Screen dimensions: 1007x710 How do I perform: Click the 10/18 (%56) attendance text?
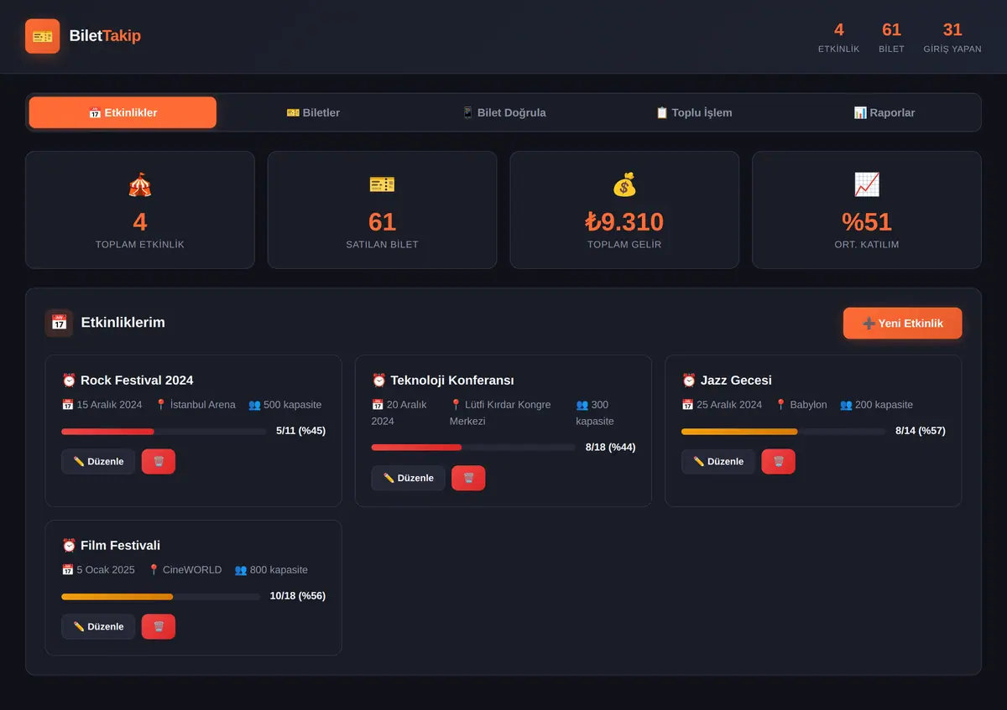click(298, 596)
